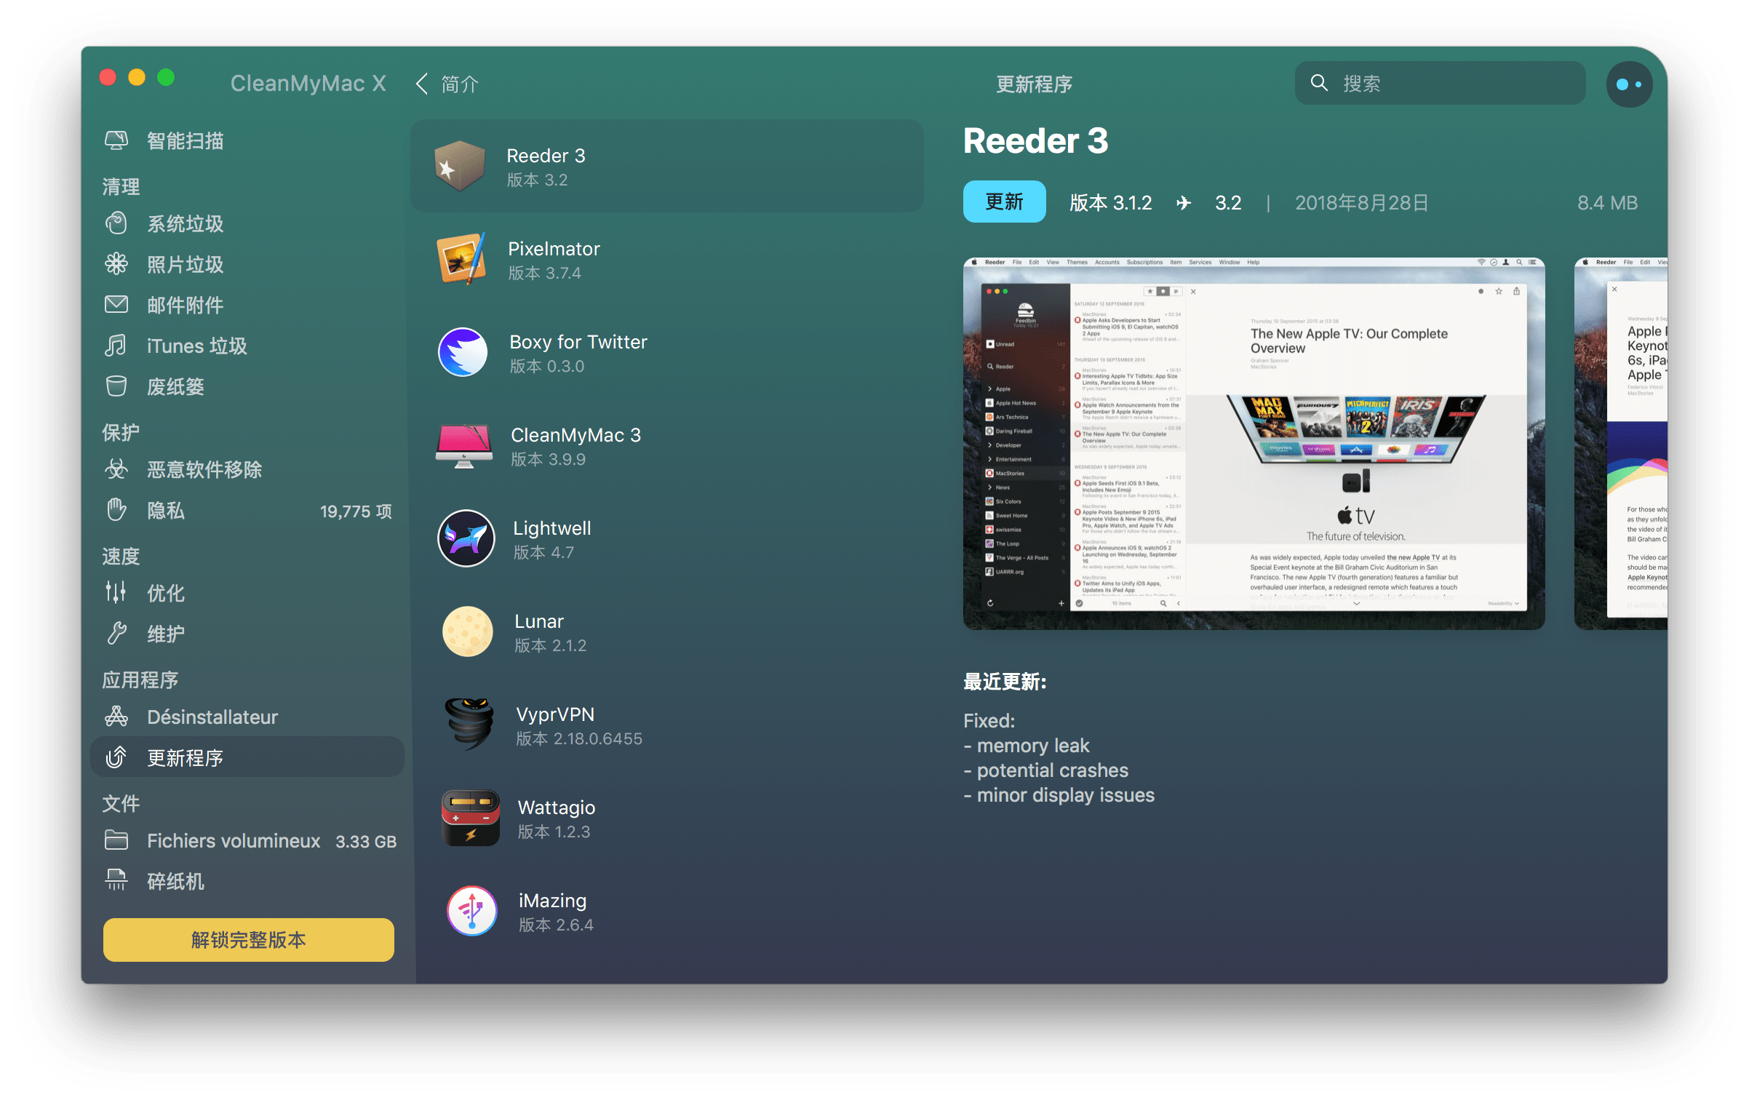Select Lightwell 版本 4.7 text
1749x1100 pixels.
click(543, 552)
